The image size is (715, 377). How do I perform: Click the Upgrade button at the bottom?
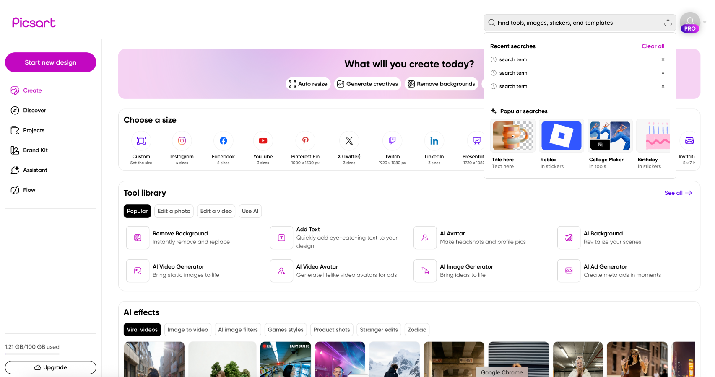(50, 367)
